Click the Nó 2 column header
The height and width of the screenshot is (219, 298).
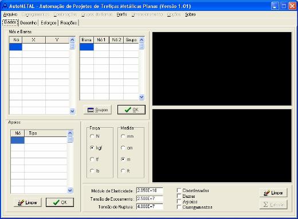(x=116, y=40)
